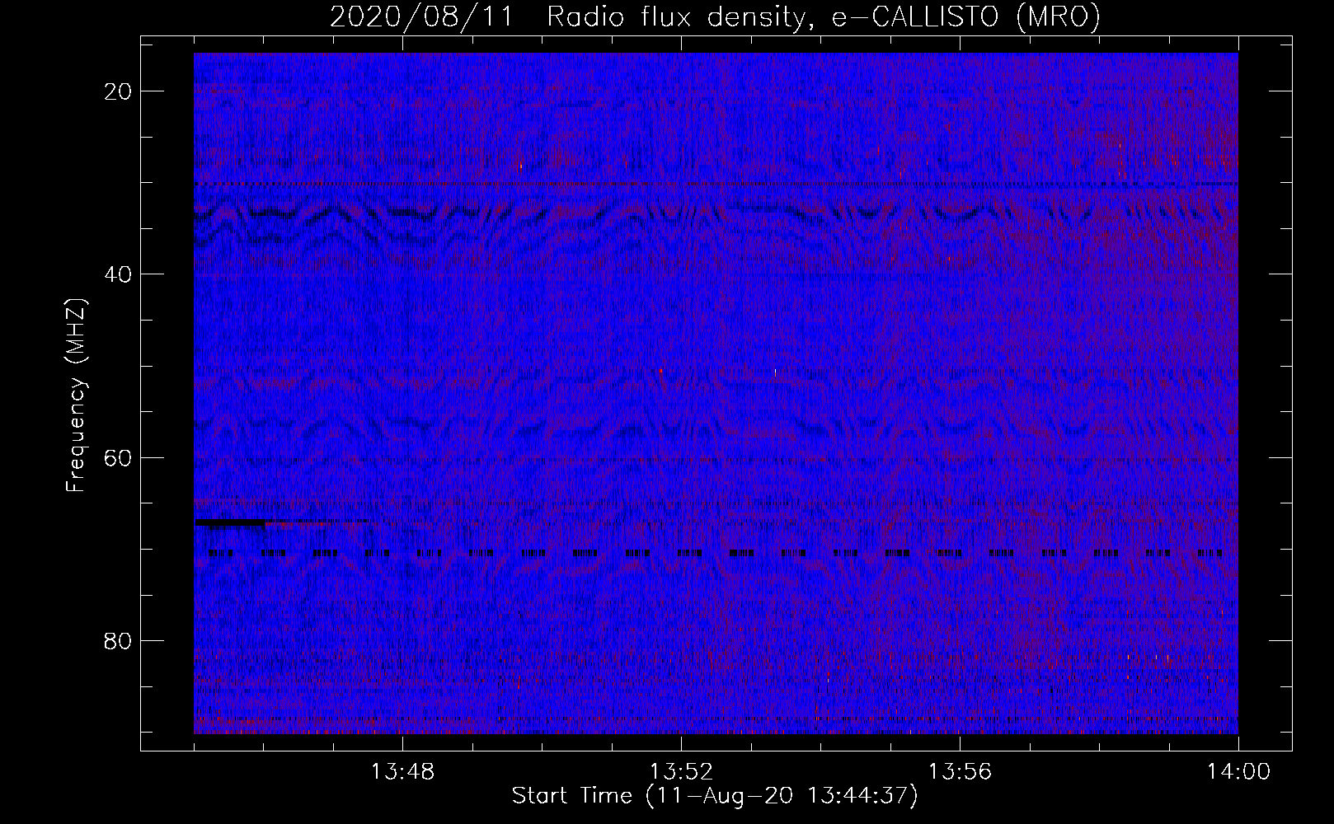1334x824 pixels.
Task: Click the 'Frequency (MHZ)' axis label
Action: [x=76, y=396]
